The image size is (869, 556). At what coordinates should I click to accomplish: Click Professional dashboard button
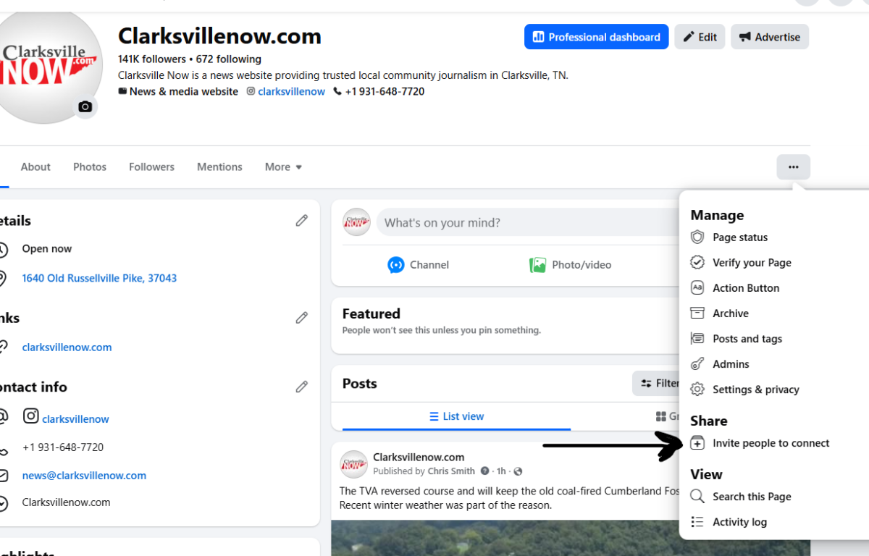pos(596,37)
